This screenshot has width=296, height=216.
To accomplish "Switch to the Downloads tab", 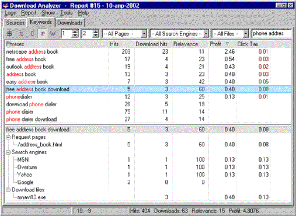I will pyautogui.click(x=70, y=22).
